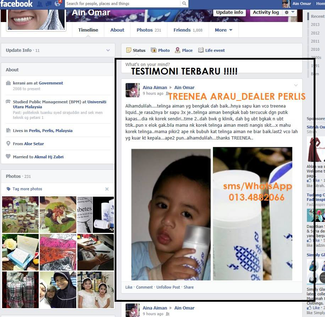Choose the Place composer option
Image resolution: width=325 pixels, height=317 pixels.
pos(184,50)
